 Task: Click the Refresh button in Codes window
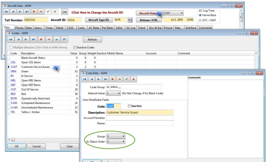[x=92, y=39]
